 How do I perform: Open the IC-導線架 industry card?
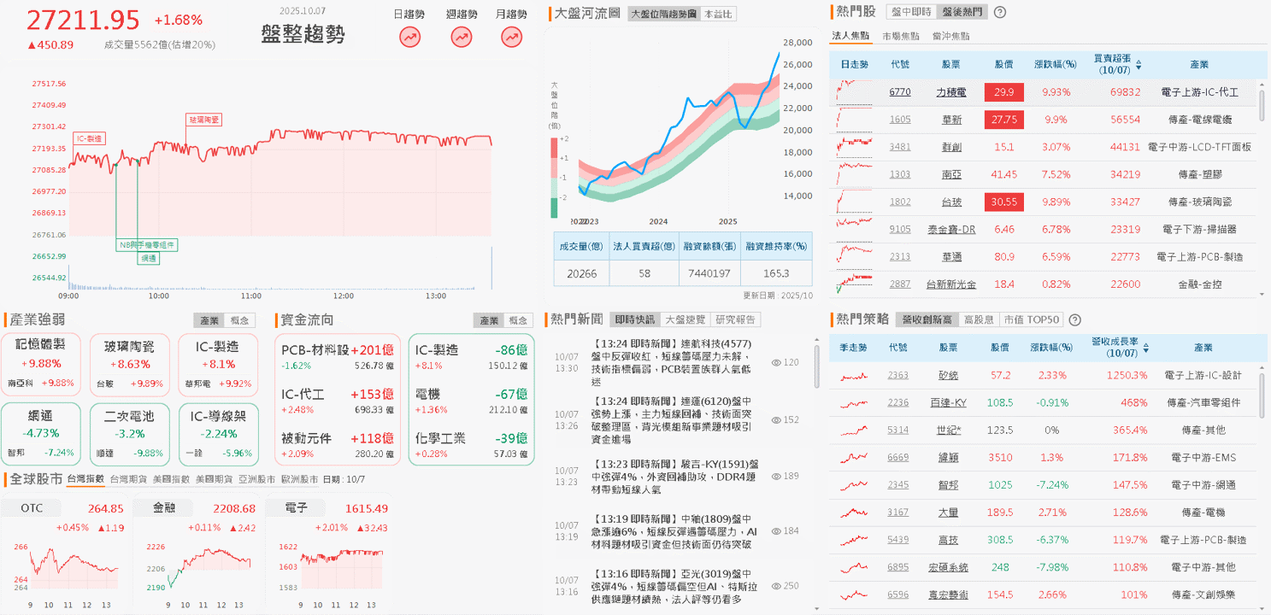pyautogui.click(x=218, y=433)
